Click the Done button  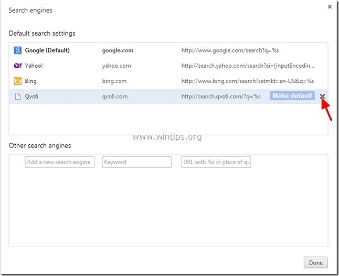click(316, 262)
